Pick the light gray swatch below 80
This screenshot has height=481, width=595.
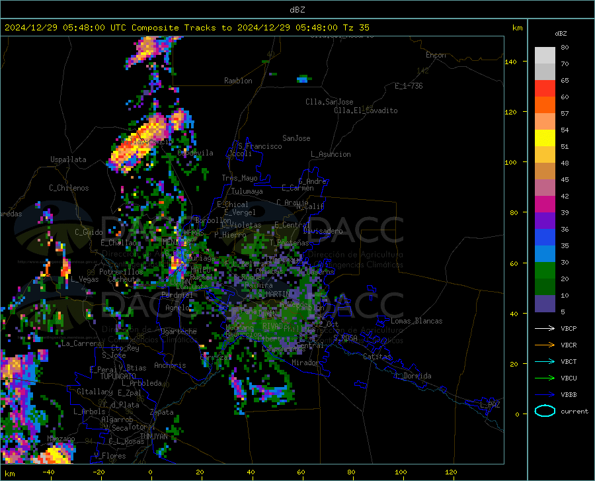coord(545,56)
